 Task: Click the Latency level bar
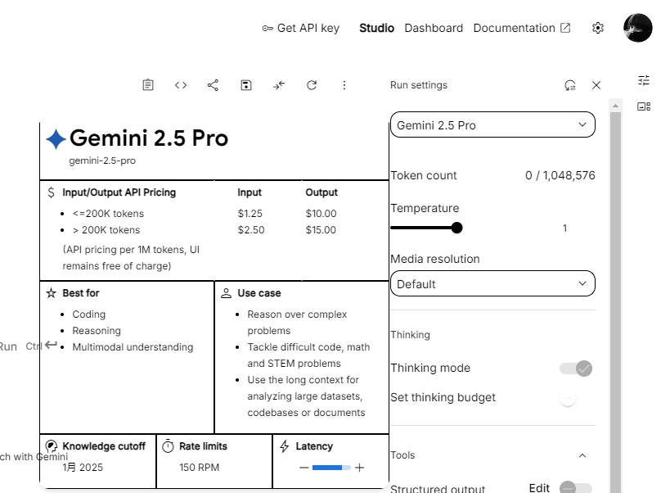pos(331,468)
